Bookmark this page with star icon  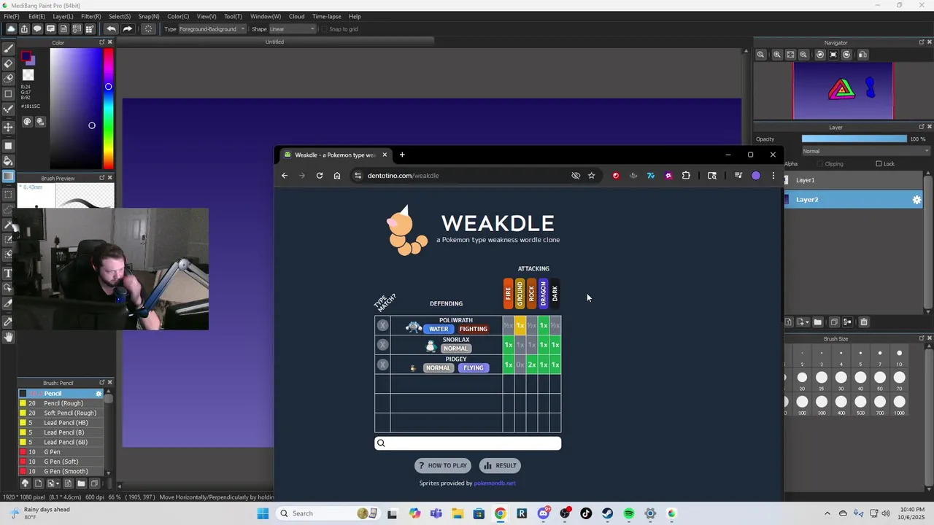pyautogui.click(x=592, y=176)
